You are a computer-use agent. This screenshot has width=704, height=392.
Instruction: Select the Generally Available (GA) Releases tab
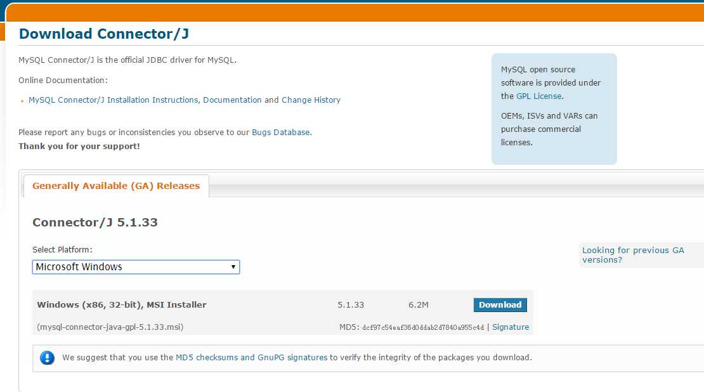(116, 186)
